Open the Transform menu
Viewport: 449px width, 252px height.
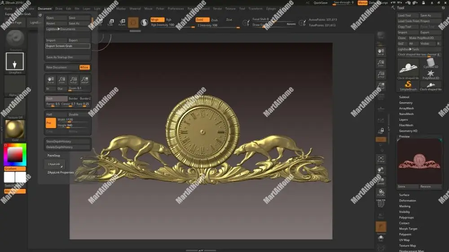[255, 9]
